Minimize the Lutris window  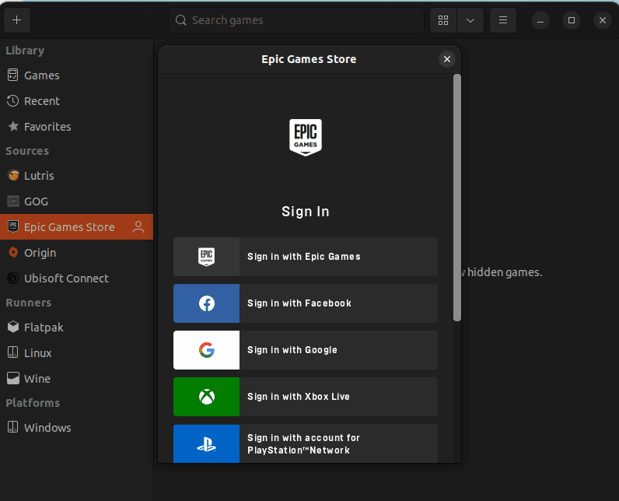pos(540,20)
